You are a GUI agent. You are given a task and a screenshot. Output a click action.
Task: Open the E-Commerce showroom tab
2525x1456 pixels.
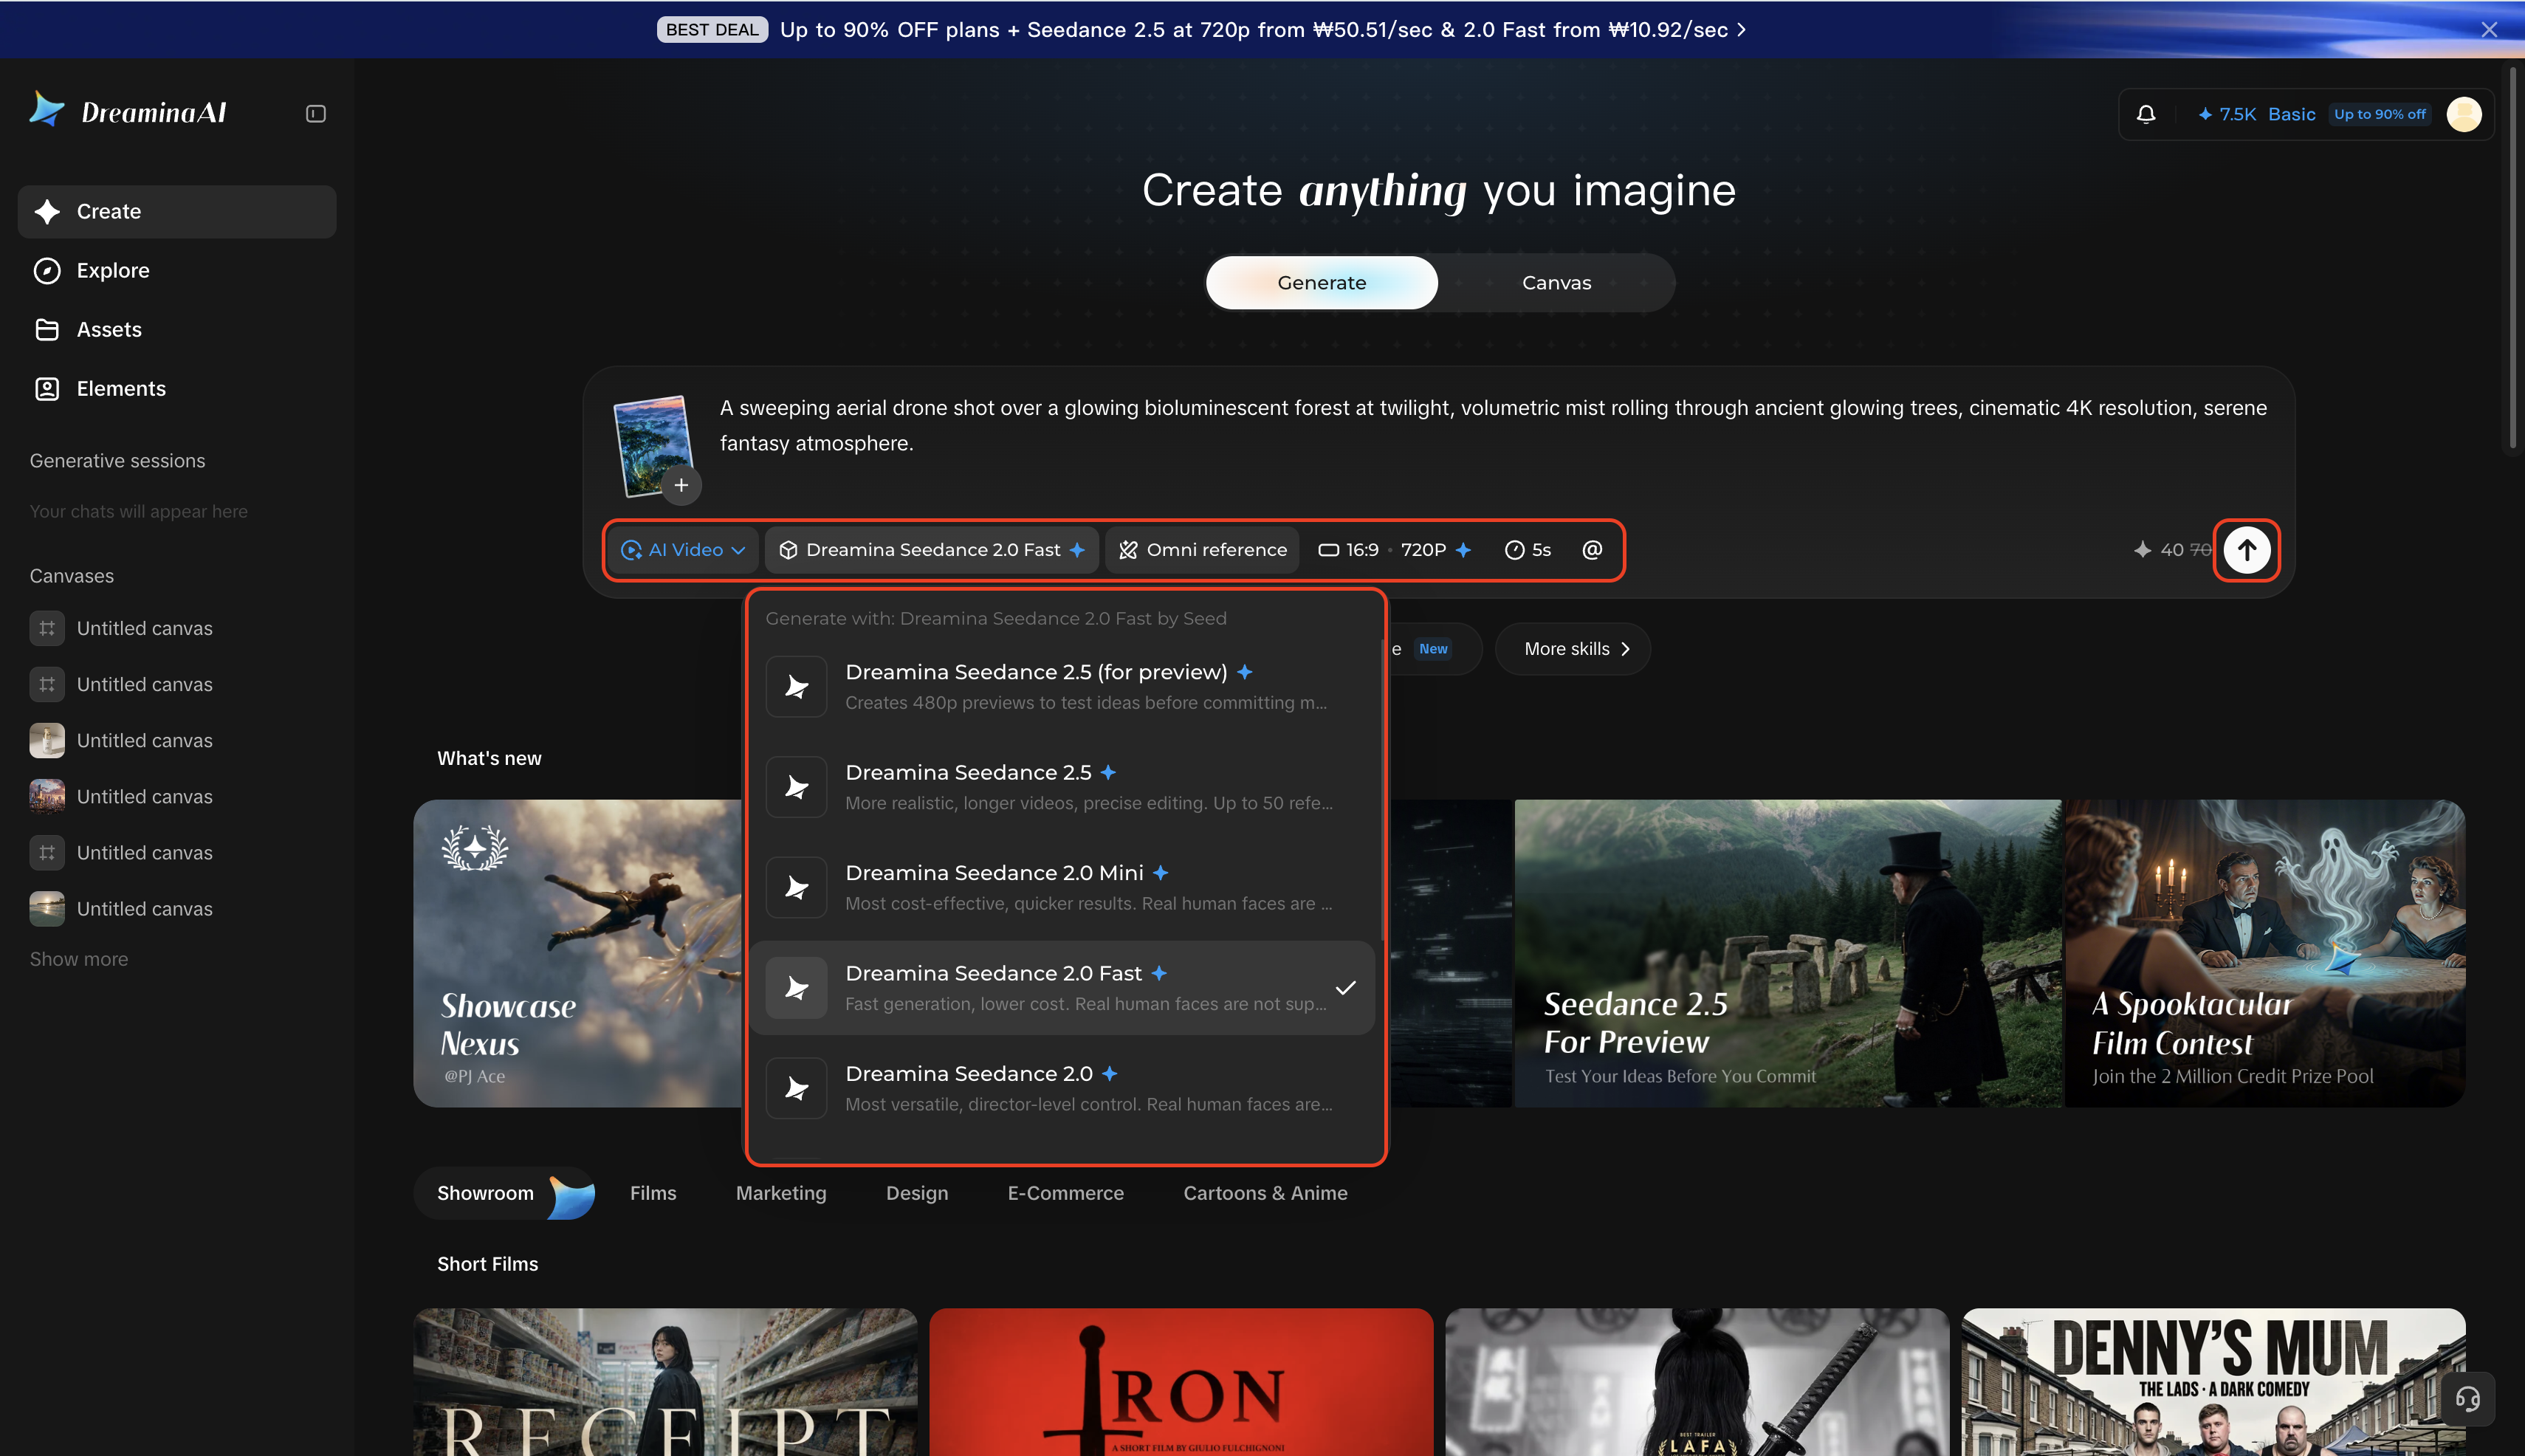pyautogui.click(x=1066, y=1194)
